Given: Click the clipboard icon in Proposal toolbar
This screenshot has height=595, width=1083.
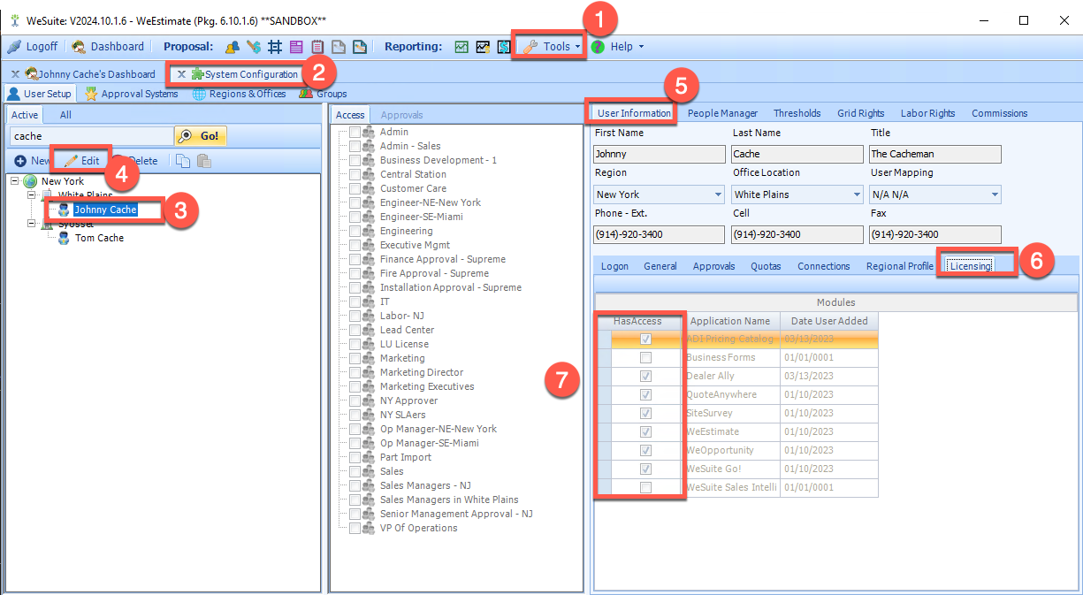Looking at the screenshot, I should tap(317, 47).
